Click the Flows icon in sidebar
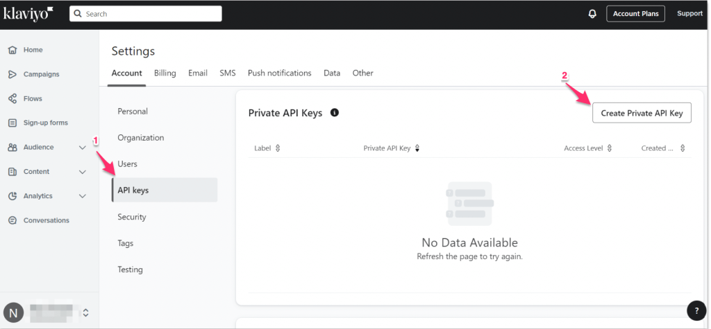 coord(12,98)
